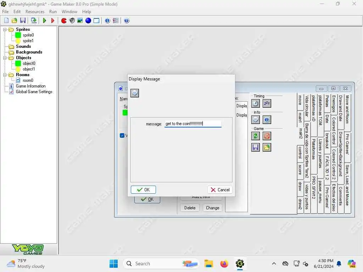Run in debug mode with the red arrow

pyautogui.click(x=52, y=21)
